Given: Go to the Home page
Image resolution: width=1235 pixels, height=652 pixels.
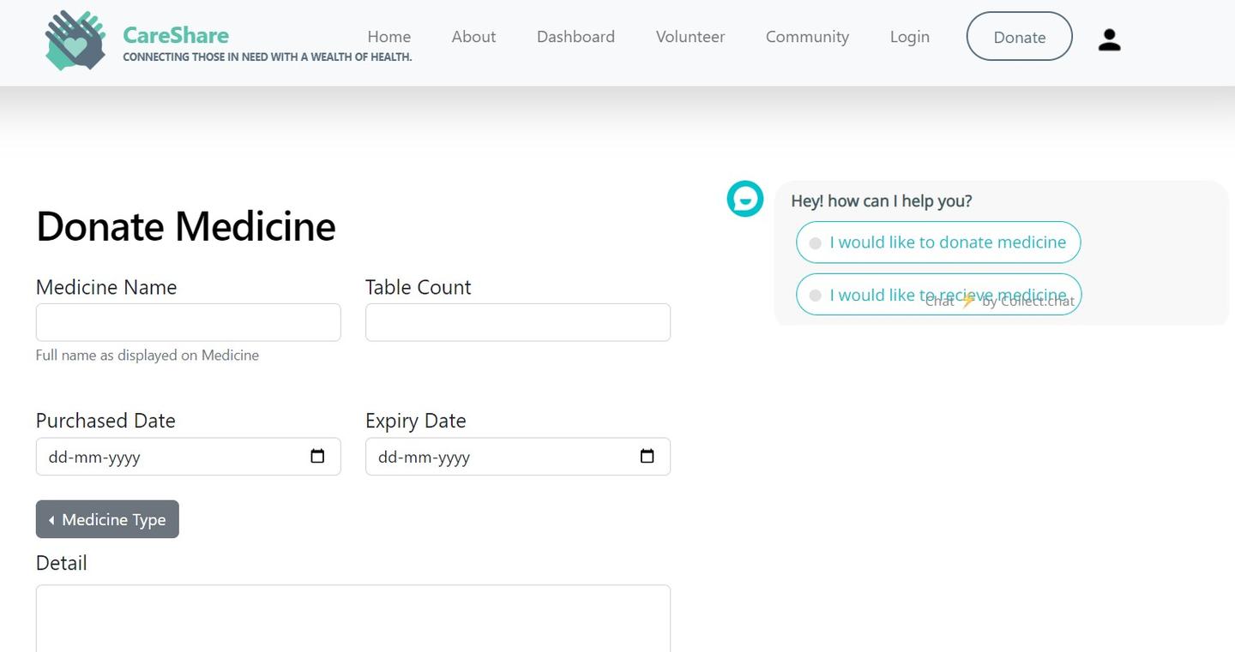Looking at the screenshot, I should 389,37.
